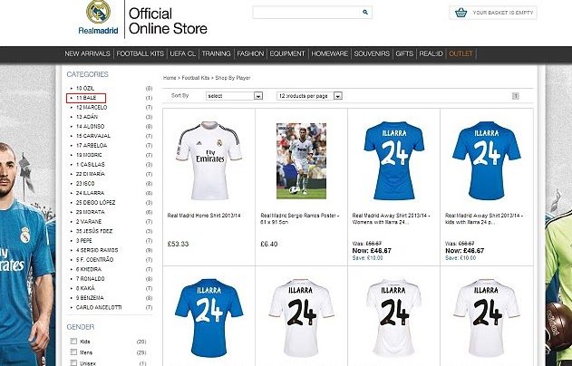Open the Sort By select dropdown
Viewport: 572px width, 366px height.
234,96
